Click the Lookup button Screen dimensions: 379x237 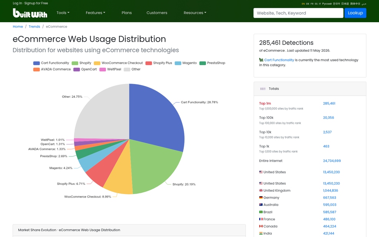[355, 13]
